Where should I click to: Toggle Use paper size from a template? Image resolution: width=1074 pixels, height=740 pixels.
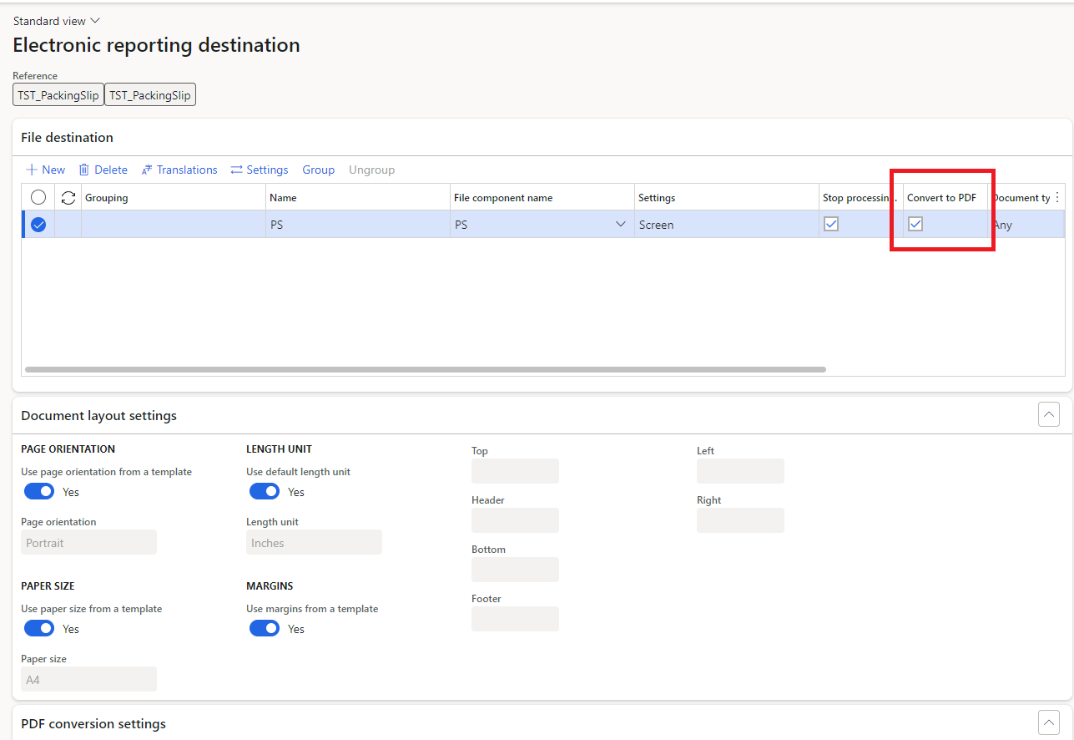[39, 628]
